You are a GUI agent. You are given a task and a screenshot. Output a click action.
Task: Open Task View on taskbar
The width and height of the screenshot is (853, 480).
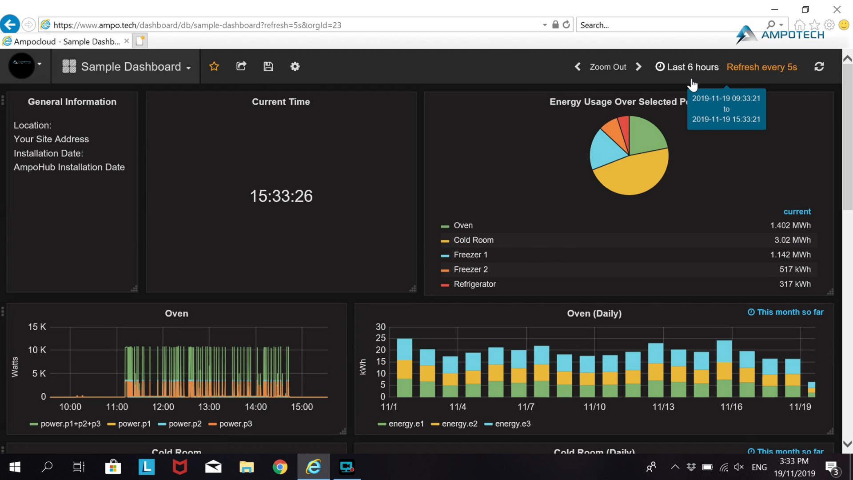click(x=79, y=467)
